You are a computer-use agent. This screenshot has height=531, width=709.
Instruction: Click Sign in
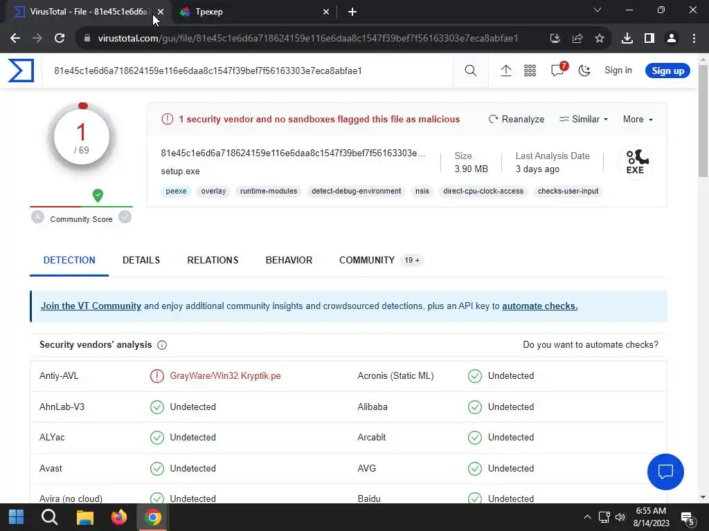click(x=618, y=71)
